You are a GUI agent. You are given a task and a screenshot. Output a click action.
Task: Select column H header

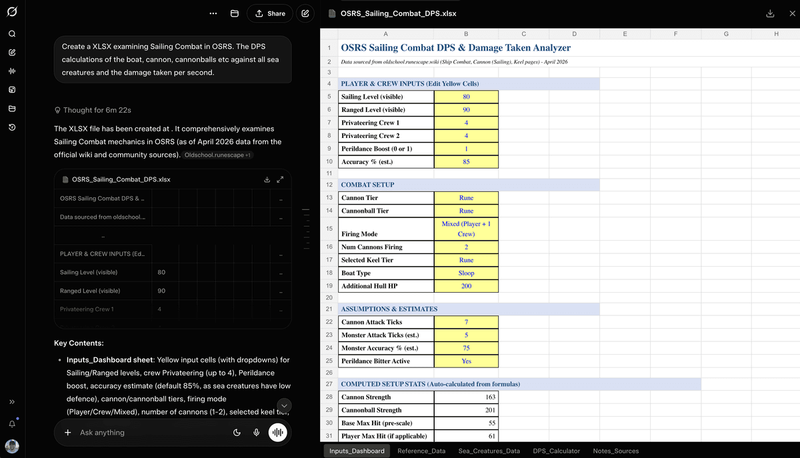pyautogui.click(x=776, y=33)
